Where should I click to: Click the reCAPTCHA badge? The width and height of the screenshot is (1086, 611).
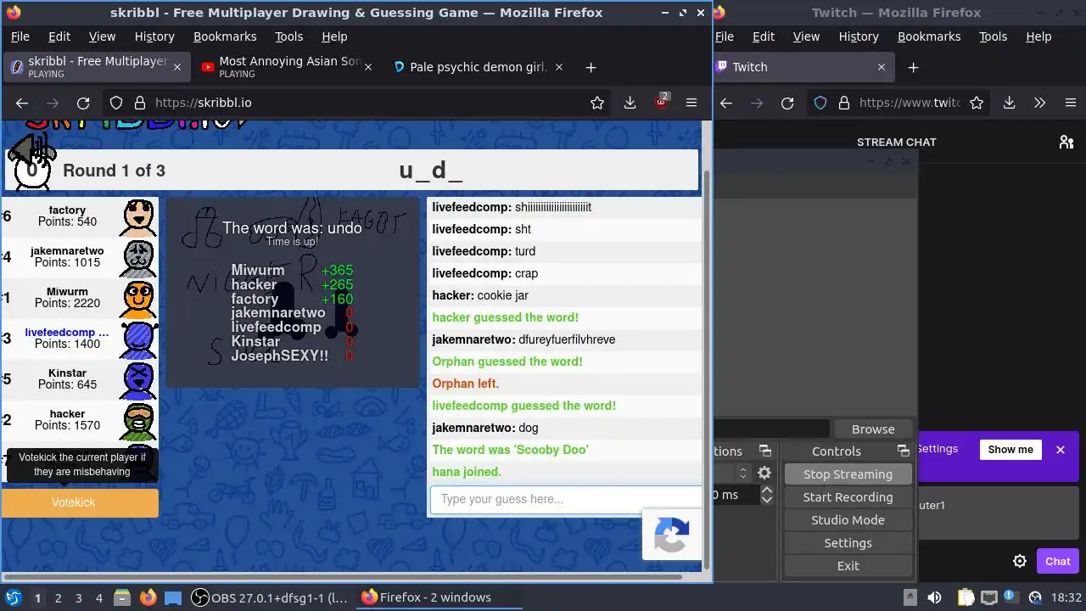pyautogui.click(x=672, y=535)
